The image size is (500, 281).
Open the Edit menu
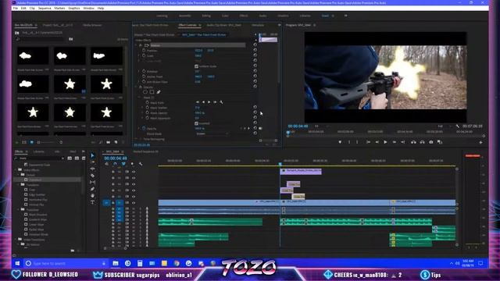(23, 8)
